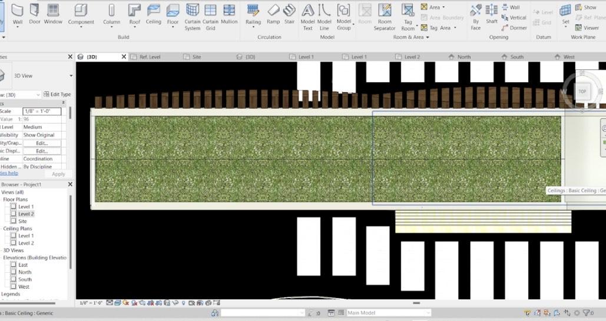Open the Wall tool dropdown arrow
Image resolution: width=606 pixels, height=321 pixels.
pos(18,28)
